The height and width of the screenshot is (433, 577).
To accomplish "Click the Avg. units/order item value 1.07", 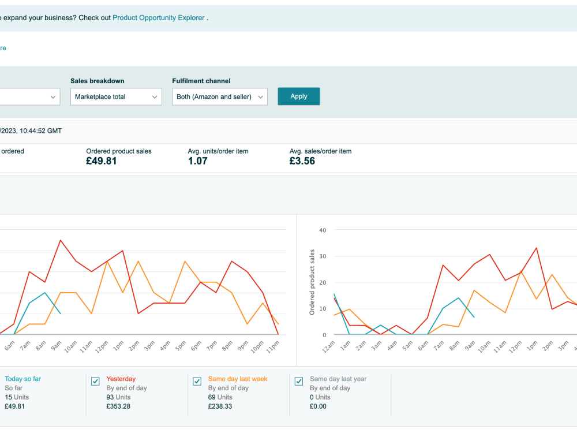I will (x=197, y=161).
